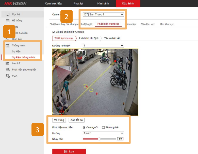Screen dimensions: 198x154
Task: Switch to the Phát lại top menu
Action: pos(78,4)
